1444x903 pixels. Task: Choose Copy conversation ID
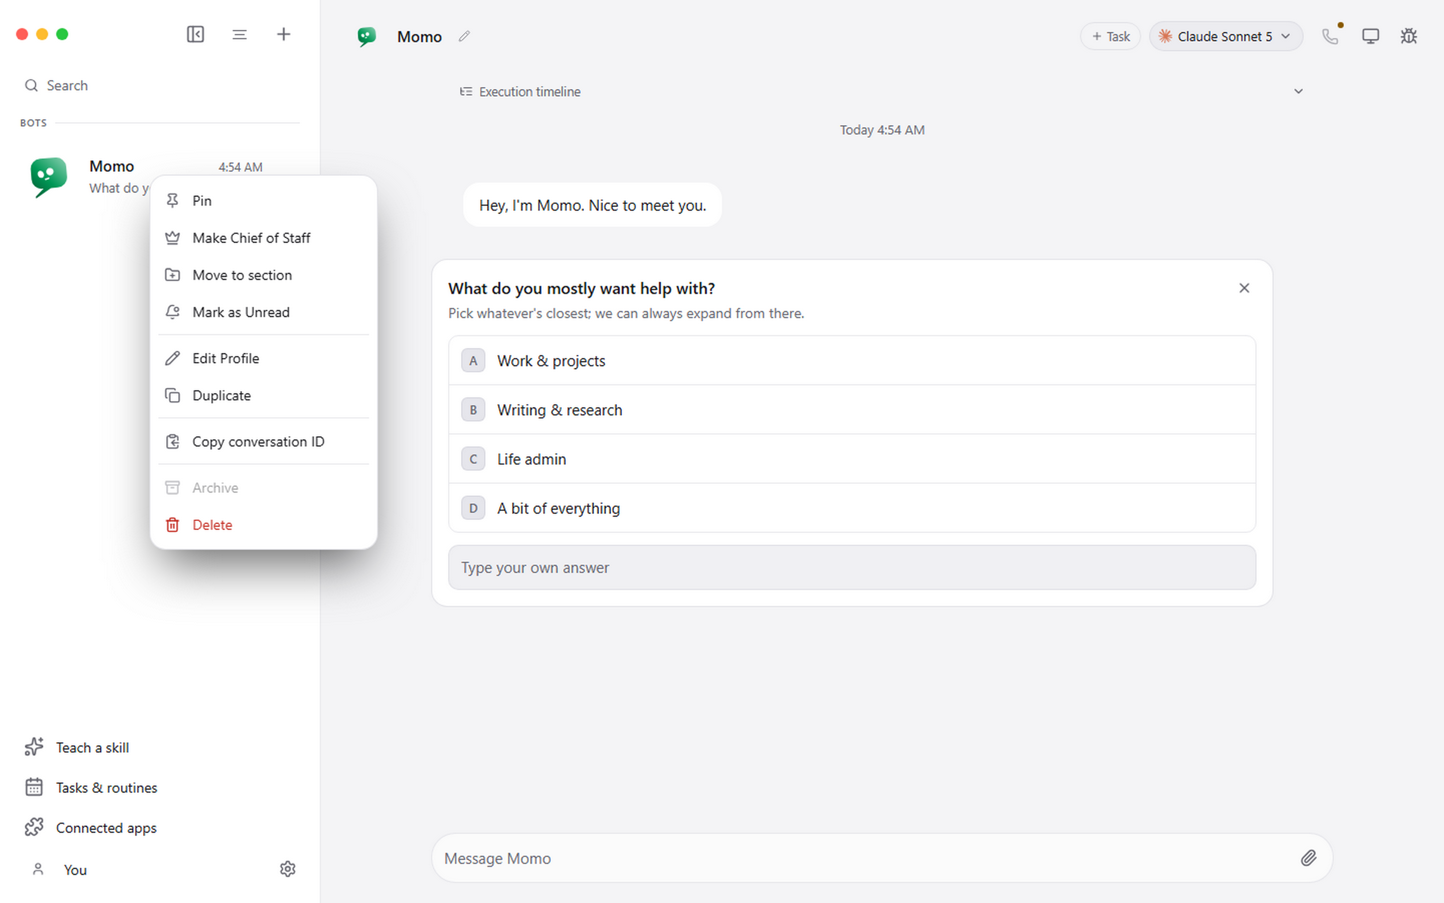[264, 441]
